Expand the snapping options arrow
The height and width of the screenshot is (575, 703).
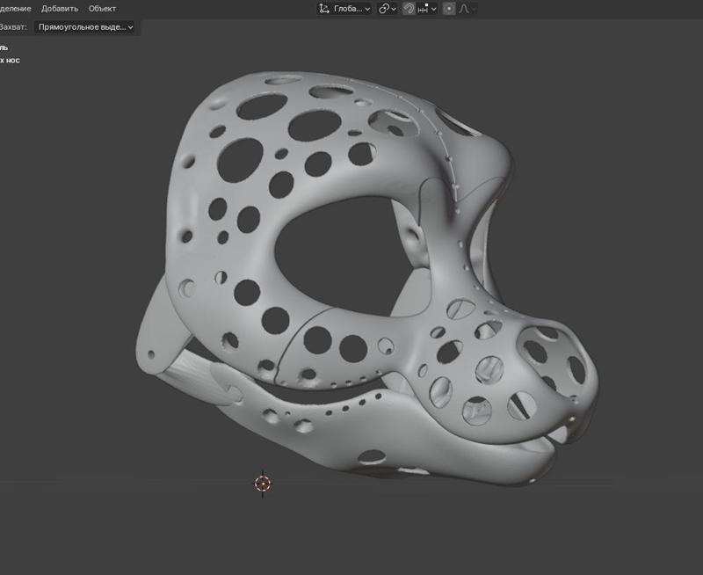[x=434, y=8]
